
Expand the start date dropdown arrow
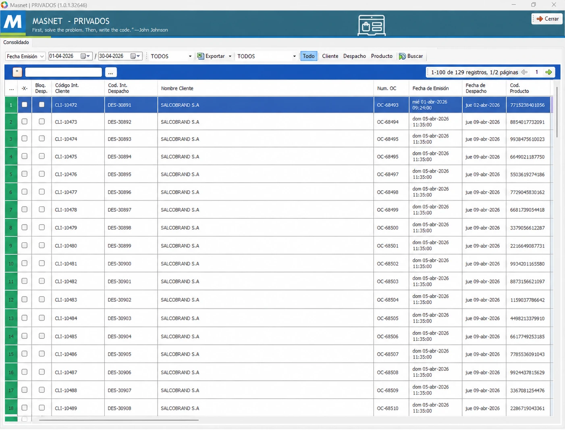click(88, 56)
